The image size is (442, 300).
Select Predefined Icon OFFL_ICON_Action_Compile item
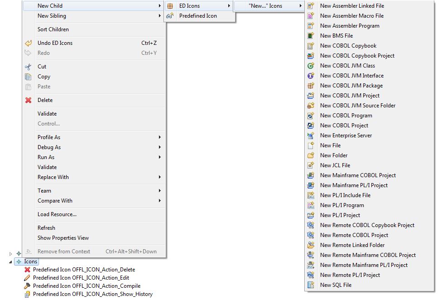(x=86, y=286)
